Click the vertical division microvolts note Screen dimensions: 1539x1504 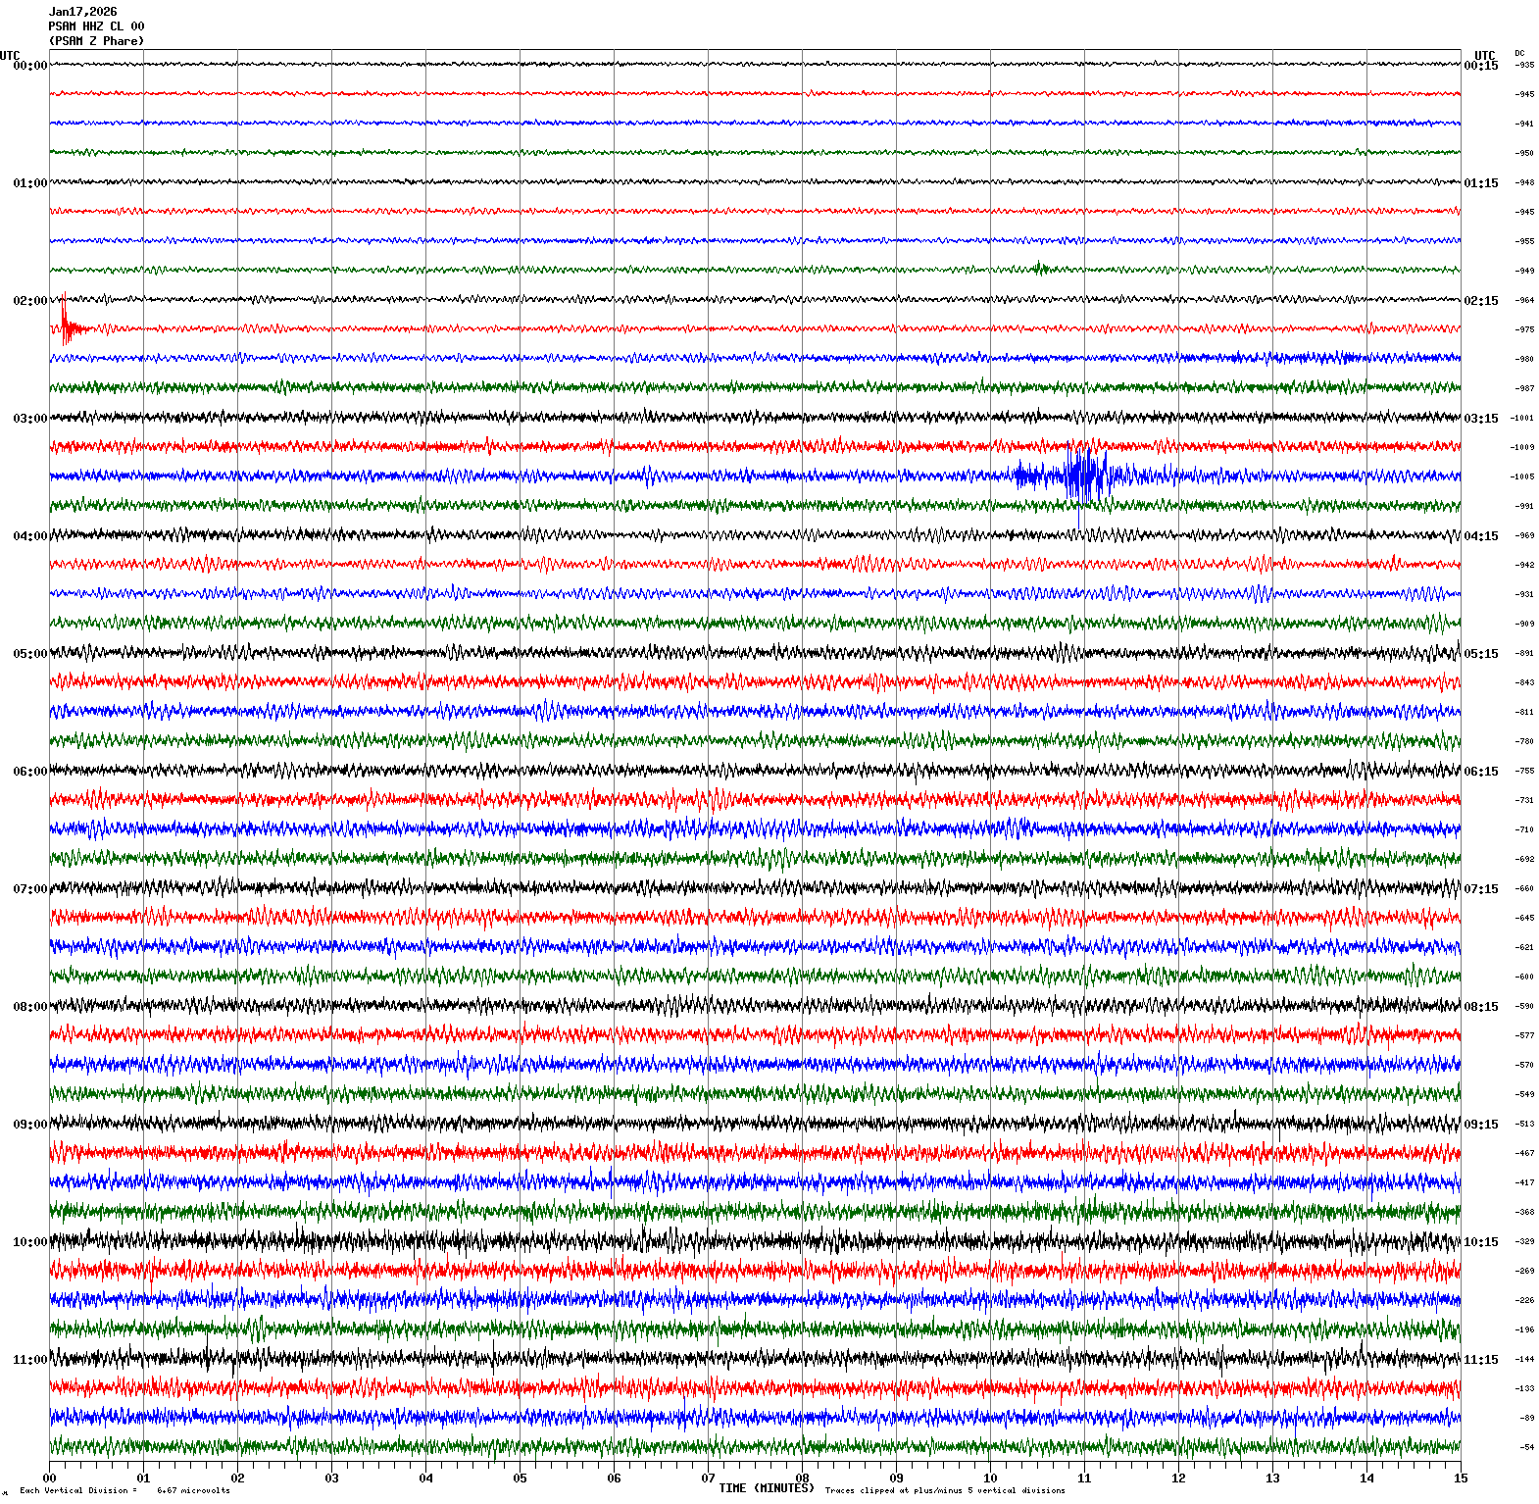[124, 1490]
